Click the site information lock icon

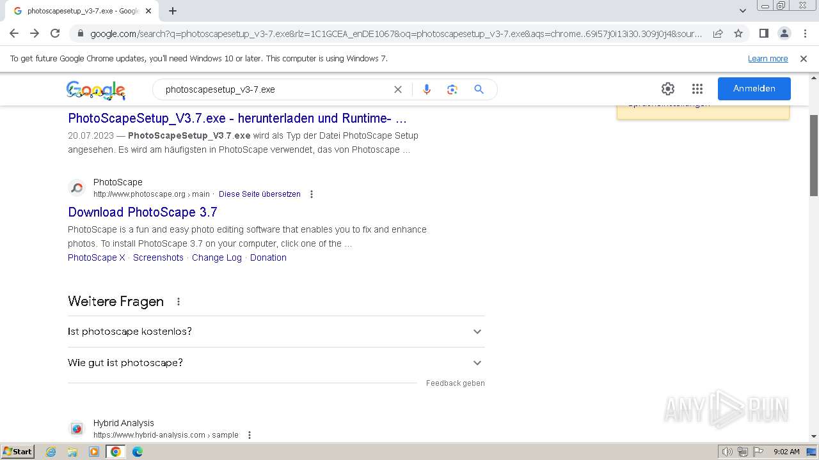tap(81, 34)
